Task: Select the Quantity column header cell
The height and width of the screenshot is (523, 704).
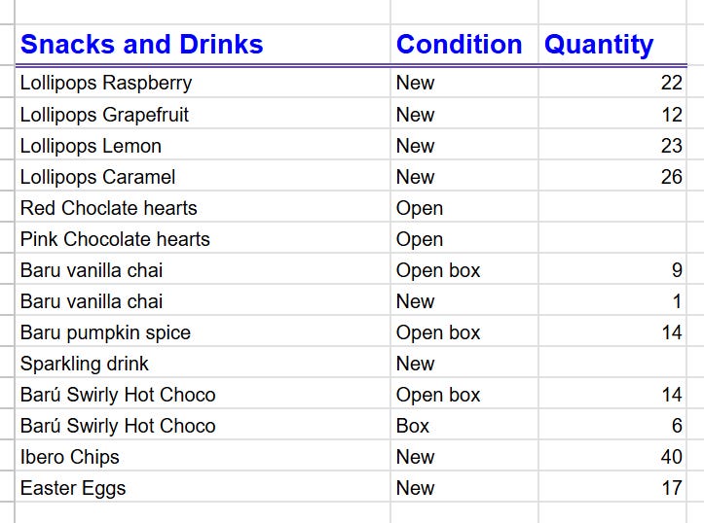Action: pos(612,45)
